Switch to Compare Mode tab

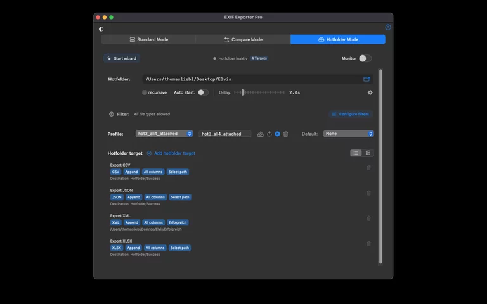coord(243,39)
